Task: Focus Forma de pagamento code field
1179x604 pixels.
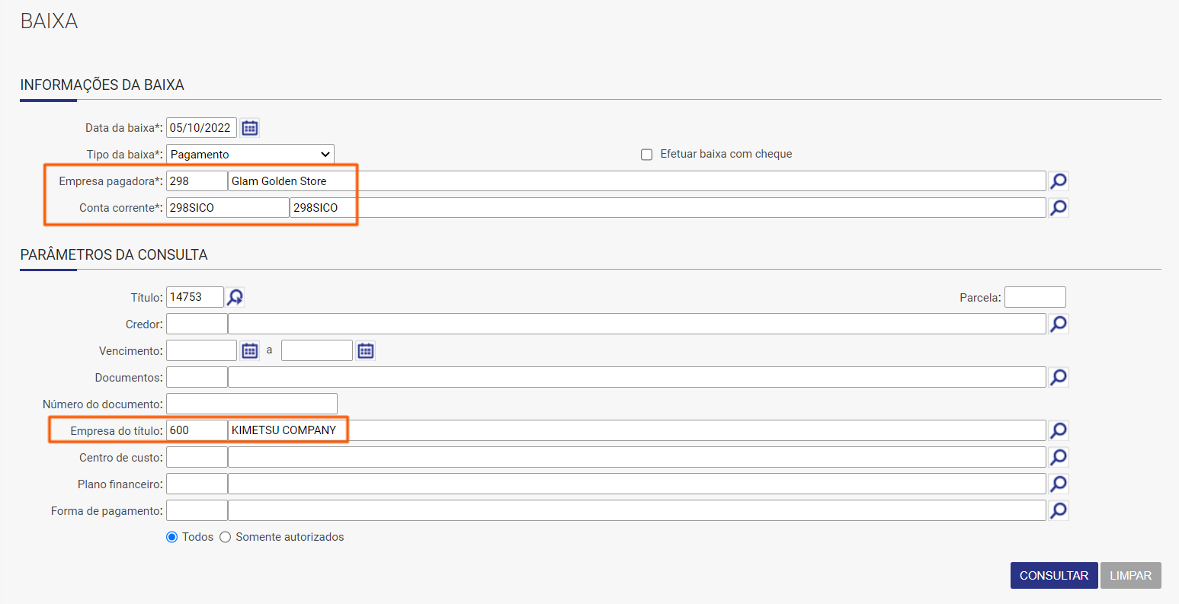Action: (197, 510)
